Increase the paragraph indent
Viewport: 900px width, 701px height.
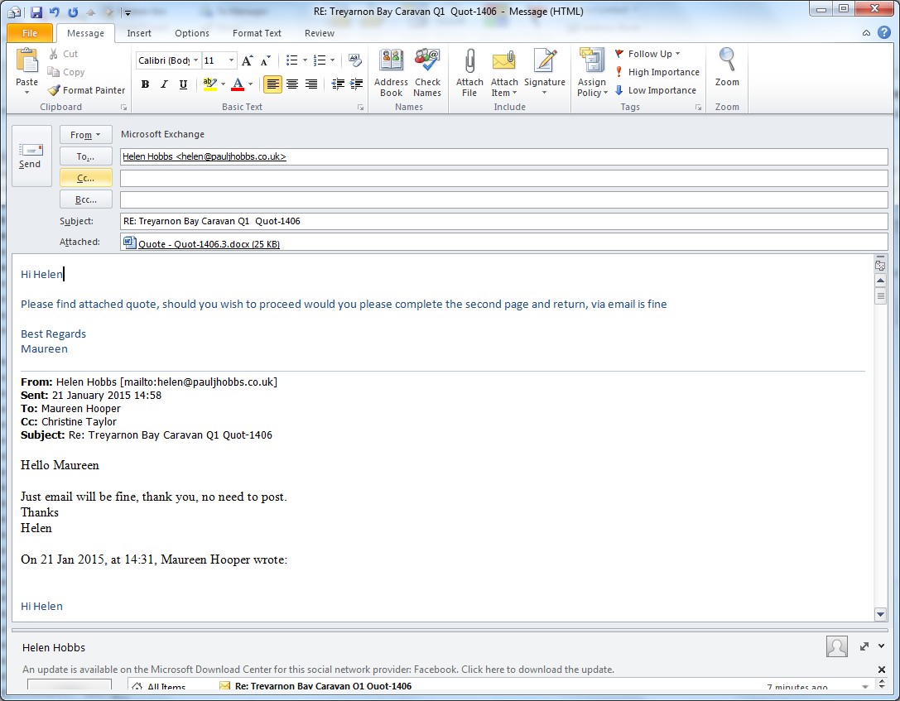(356, 84)
